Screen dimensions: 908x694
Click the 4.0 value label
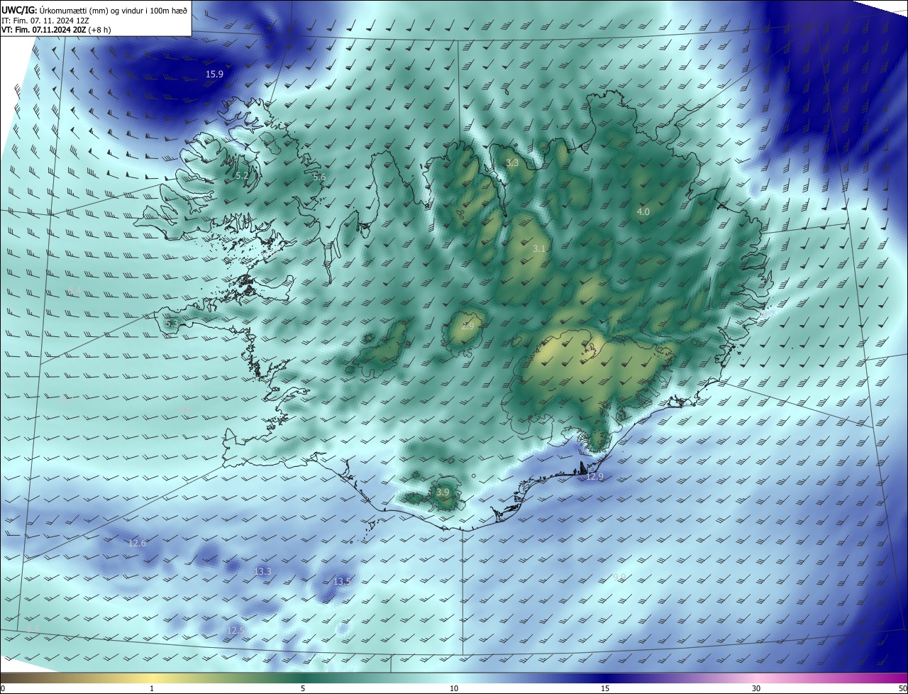point(643,212)
